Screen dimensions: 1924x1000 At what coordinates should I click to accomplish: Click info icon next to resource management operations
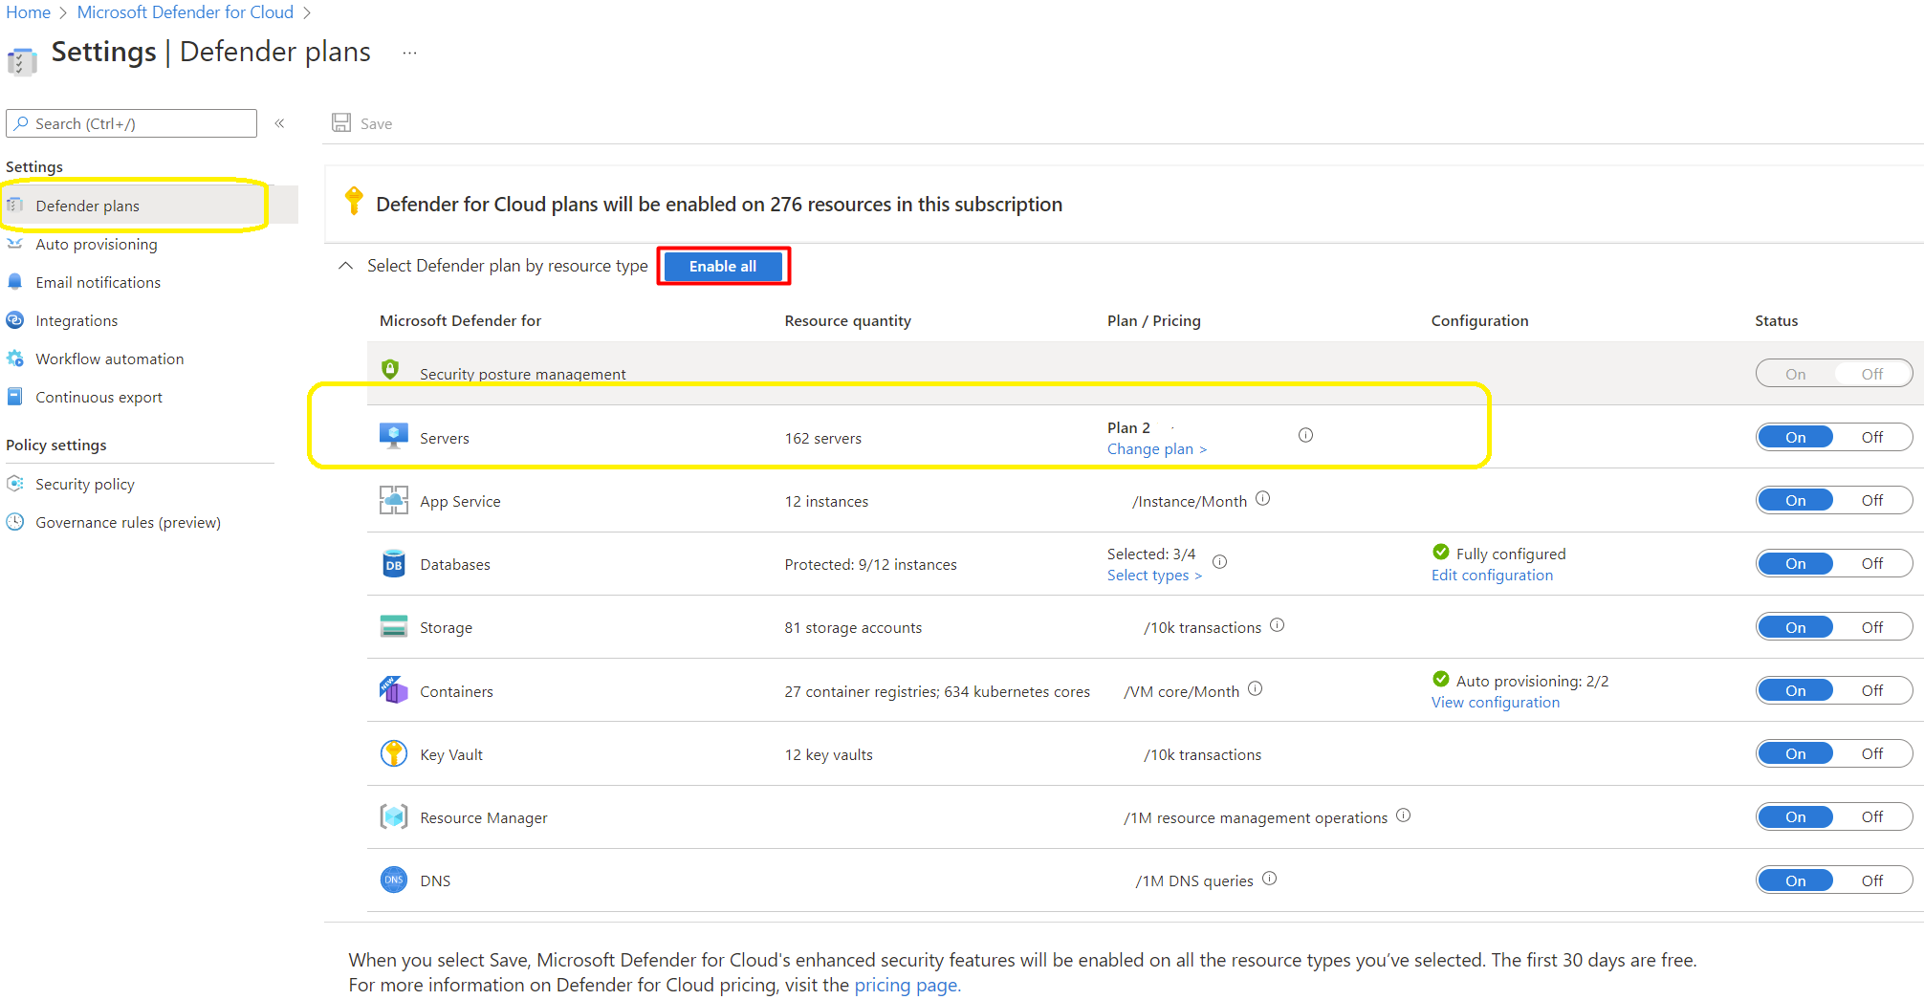point(1404,815)
